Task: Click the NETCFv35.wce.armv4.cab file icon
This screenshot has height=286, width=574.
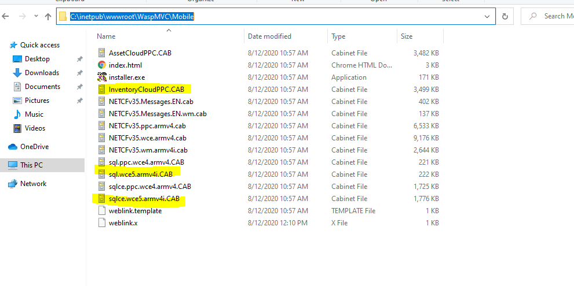Action: (x=102, y=138)
